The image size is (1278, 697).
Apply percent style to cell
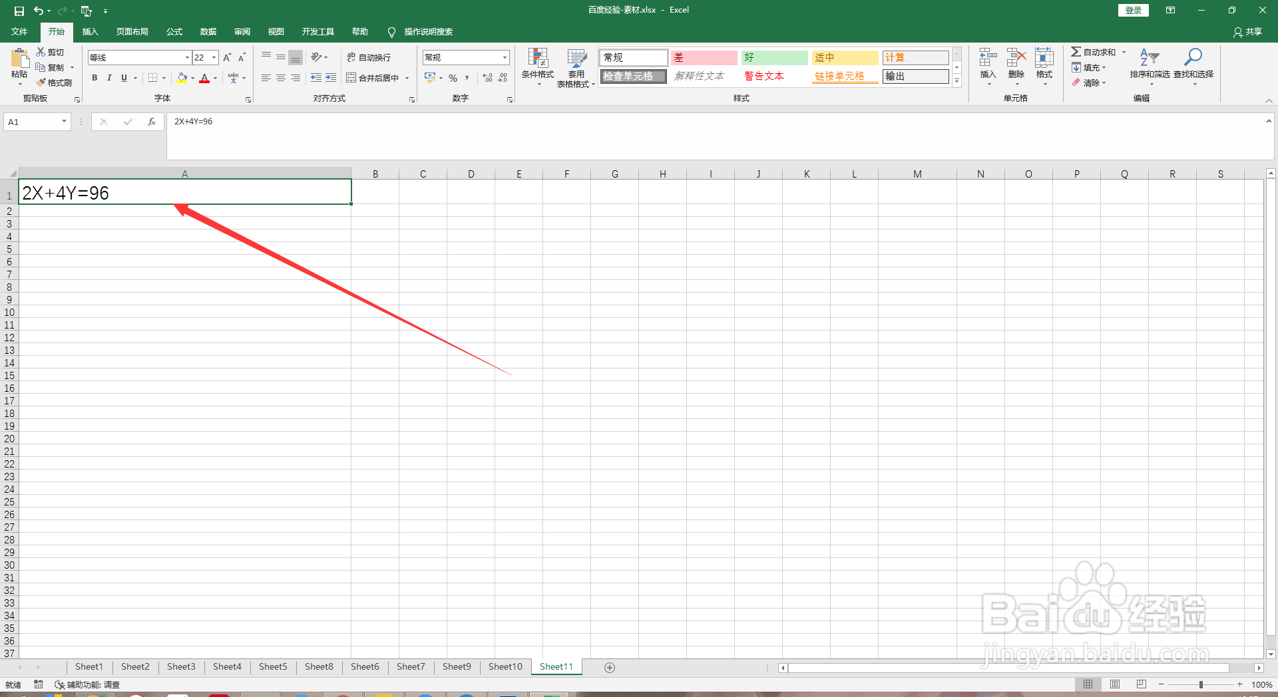pyautogui.click(x=453, y=78)
